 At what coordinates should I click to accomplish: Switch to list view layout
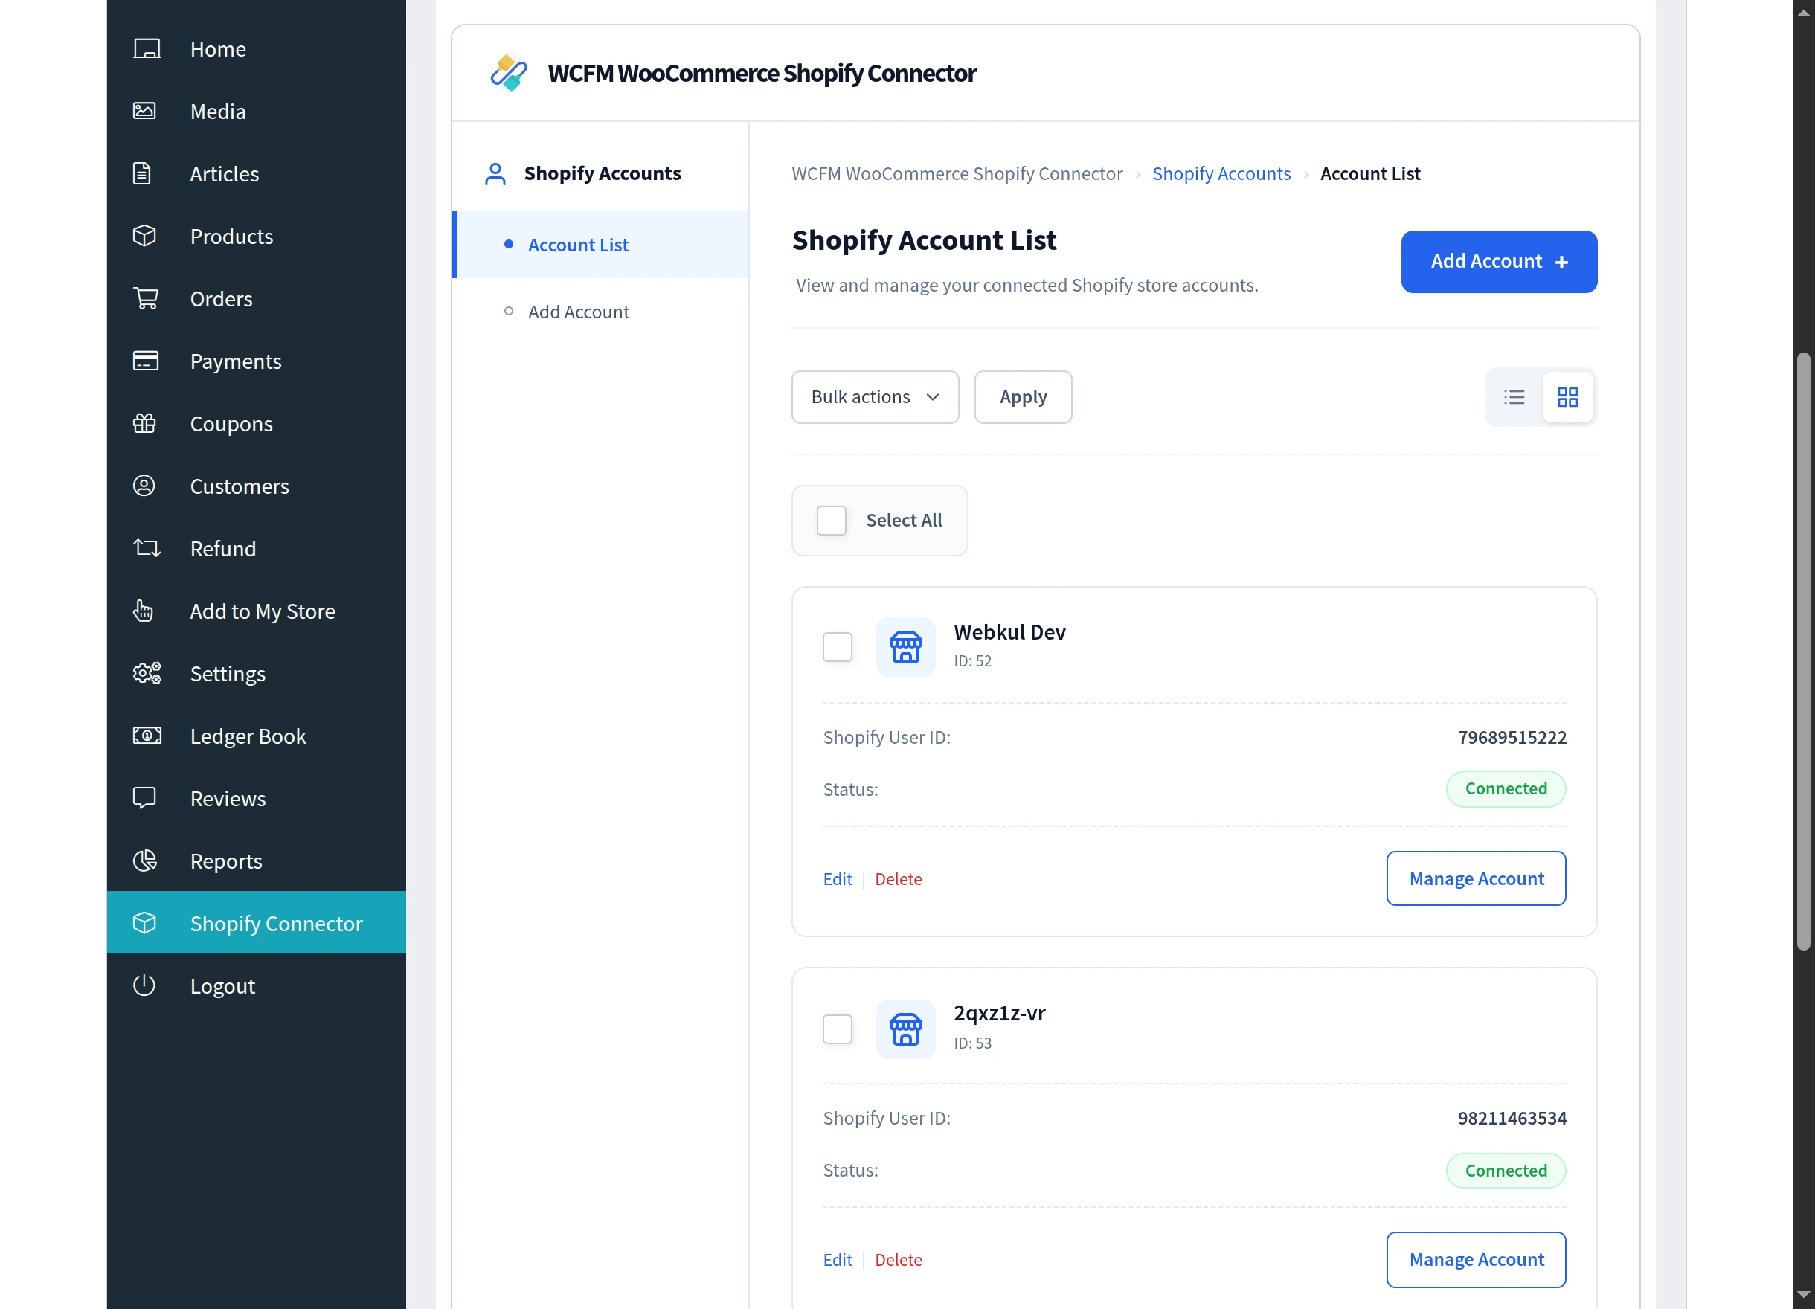tap(1514, 397)
